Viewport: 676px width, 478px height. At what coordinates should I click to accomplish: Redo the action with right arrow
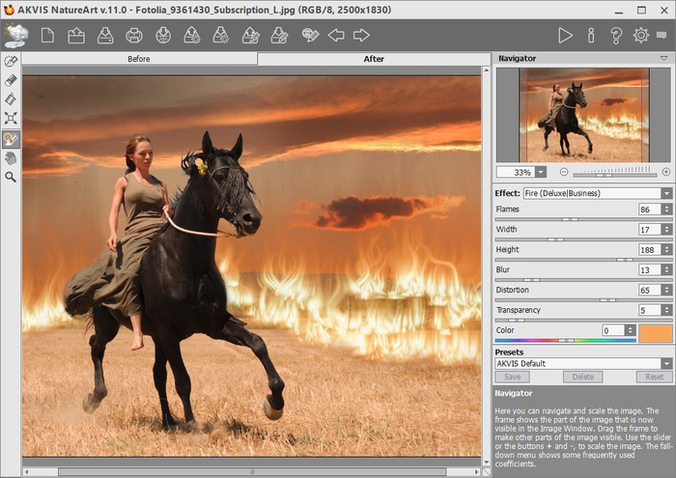(361, 36)
